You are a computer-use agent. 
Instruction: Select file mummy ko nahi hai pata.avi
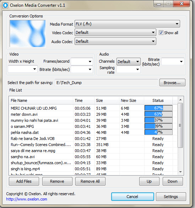pos(34,120)
